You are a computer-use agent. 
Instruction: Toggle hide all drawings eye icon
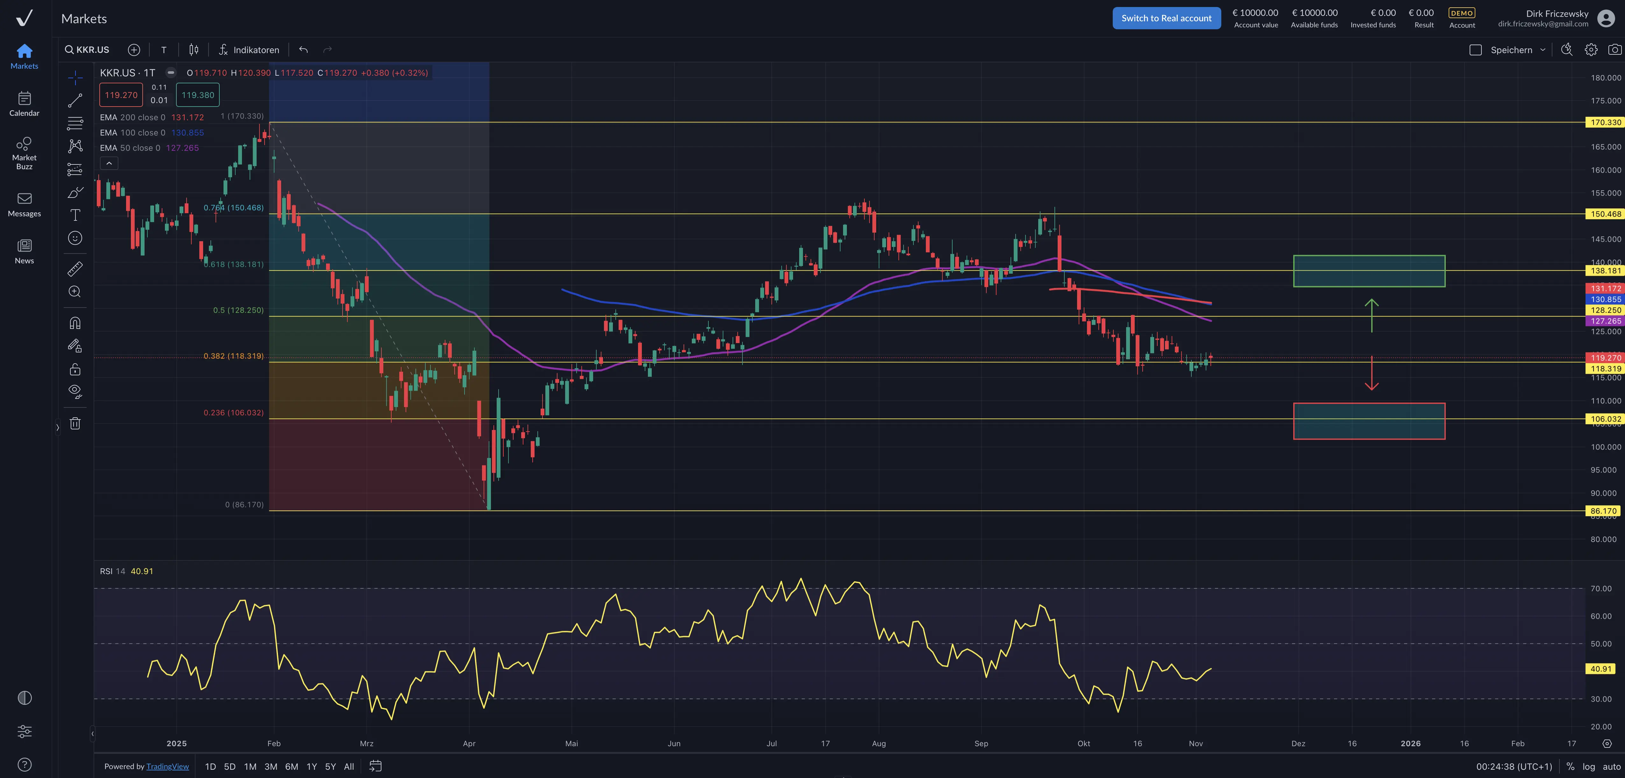75,391
